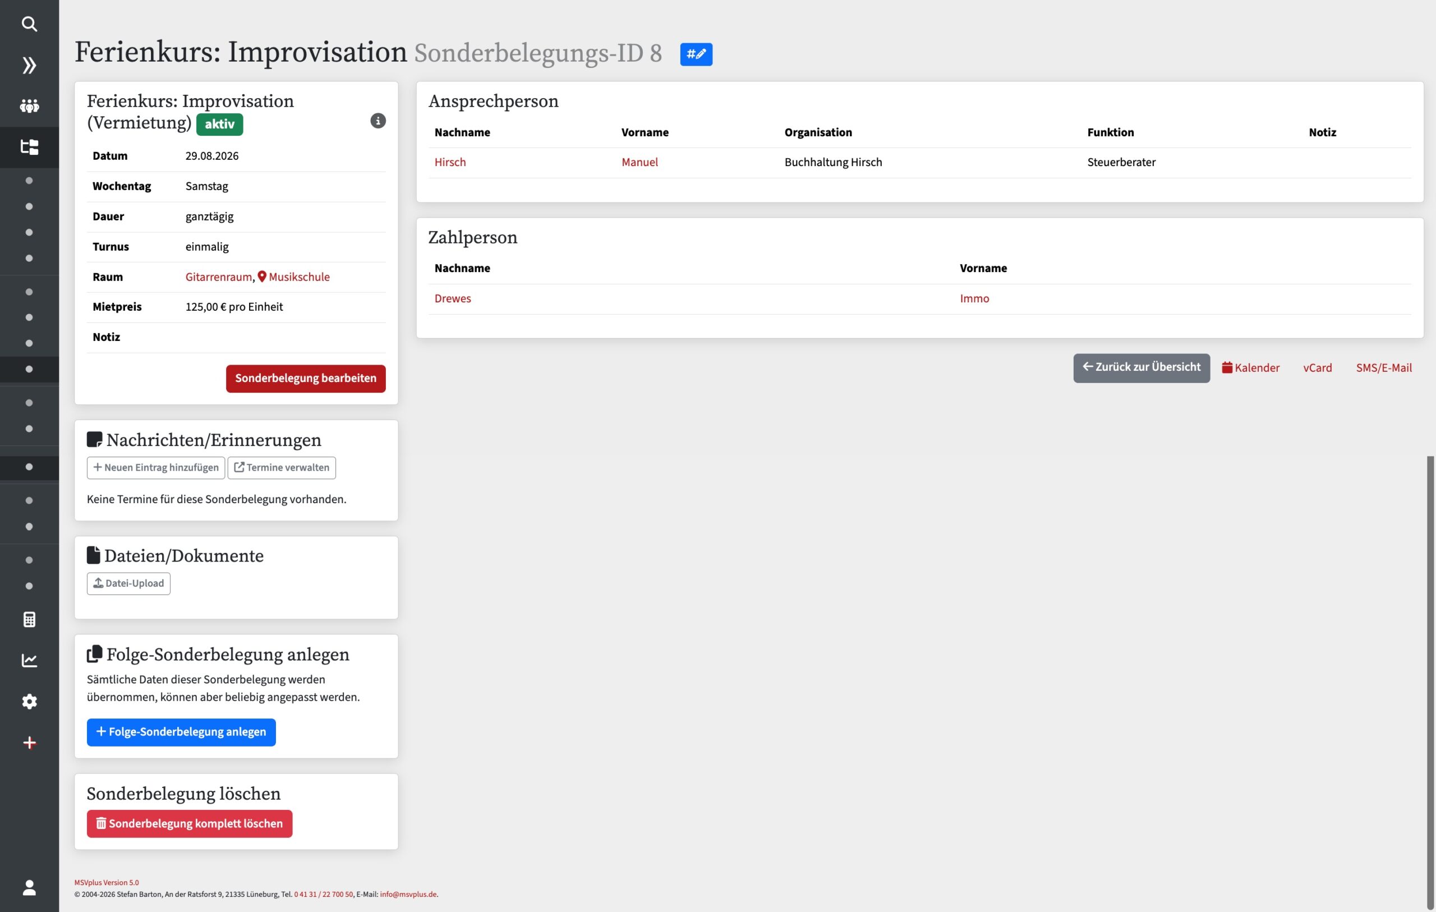1436x912 pixels.
Task: Click the info icon beside aktiv badge
Action: [378, 121]
